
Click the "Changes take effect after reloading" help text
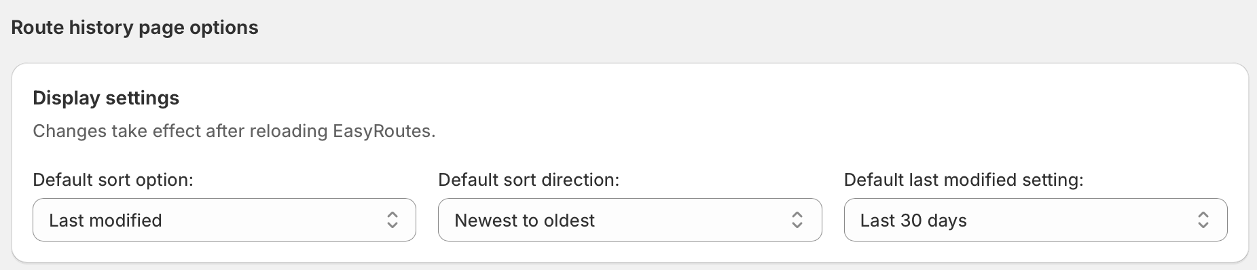(x=181, y=131)
